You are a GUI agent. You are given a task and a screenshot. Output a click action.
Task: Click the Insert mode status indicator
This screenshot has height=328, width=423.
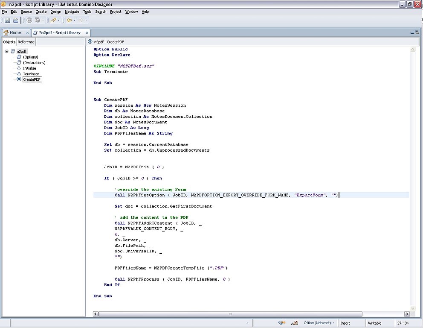345,323
